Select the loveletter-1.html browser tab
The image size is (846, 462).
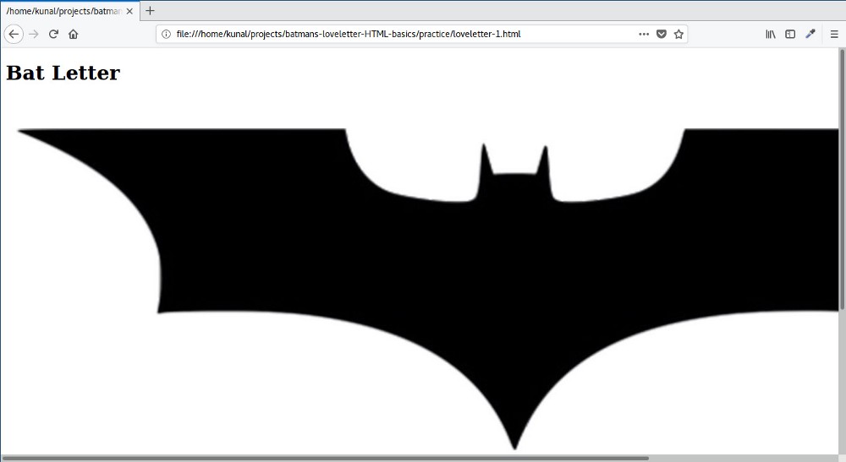63,11
